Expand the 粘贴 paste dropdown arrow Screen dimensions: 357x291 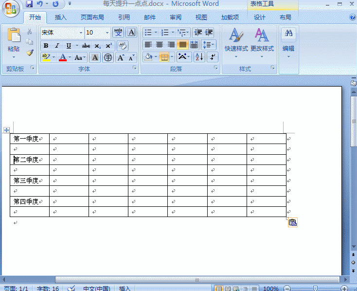point(14,57)
